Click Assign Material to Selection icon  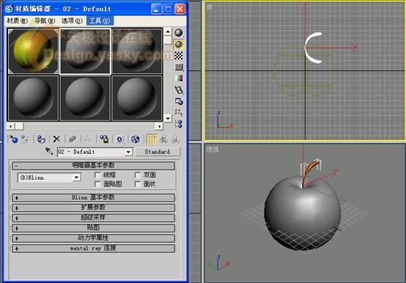tap(41, 139)
